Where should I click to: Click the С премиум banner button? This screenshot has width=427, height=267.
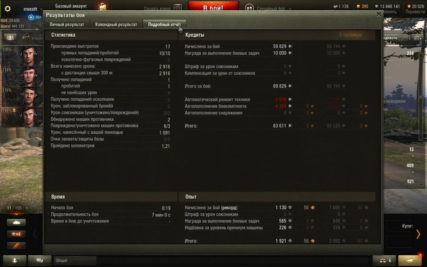[x=350, y=35]
